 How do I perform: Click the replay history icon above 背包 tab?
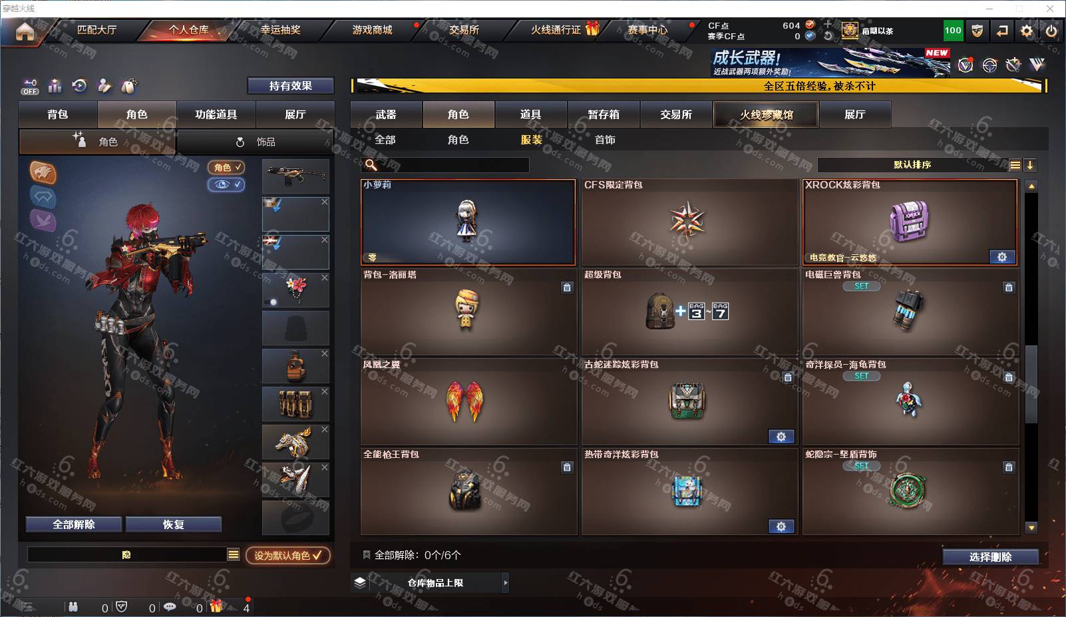[80, 86]
